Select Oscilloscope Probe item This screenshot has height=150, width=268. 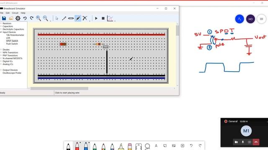[x=12, y=73]
